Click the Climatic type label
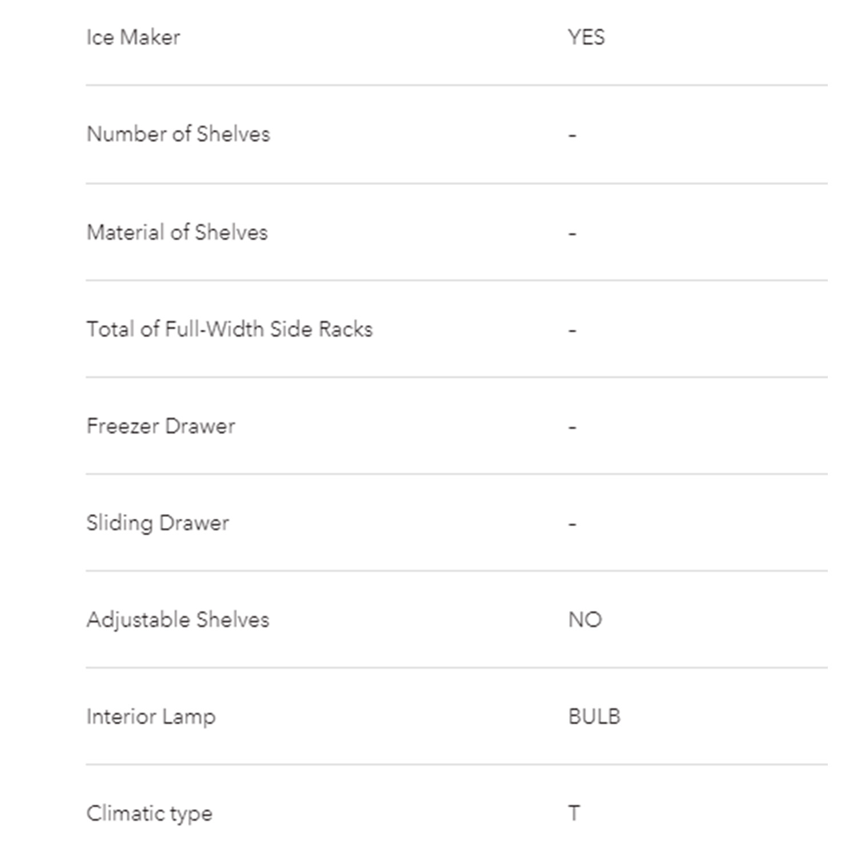This screenshot has height=857, width=857. pyautogui.click(x=149, y=814)
